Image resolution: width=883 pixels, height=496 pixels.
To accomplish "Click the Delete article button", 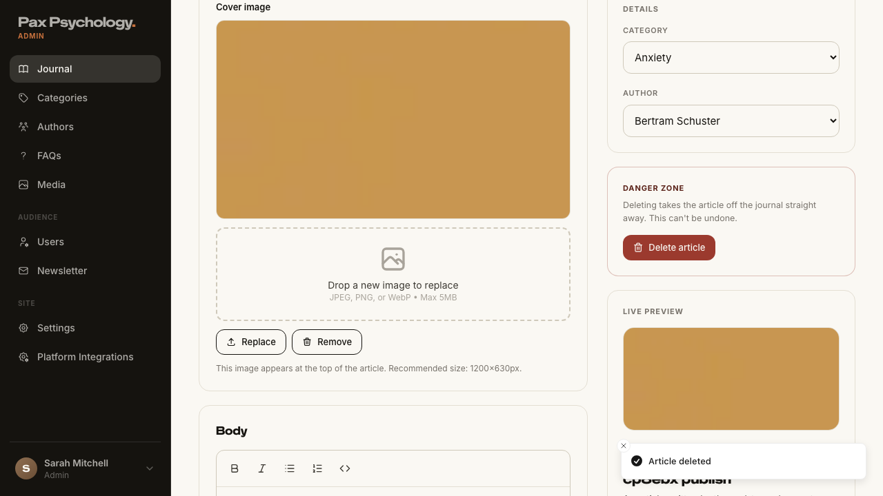I will [669, 247].
